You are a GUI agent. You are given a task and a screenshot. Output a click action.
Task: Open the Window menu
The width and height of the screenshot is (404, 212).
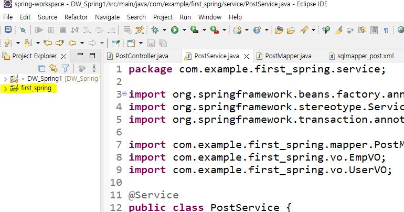(x=210, y=17)
